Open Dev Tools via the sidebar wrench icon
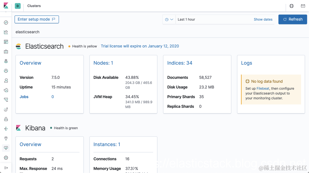309x173 pixels. [6, 138]
